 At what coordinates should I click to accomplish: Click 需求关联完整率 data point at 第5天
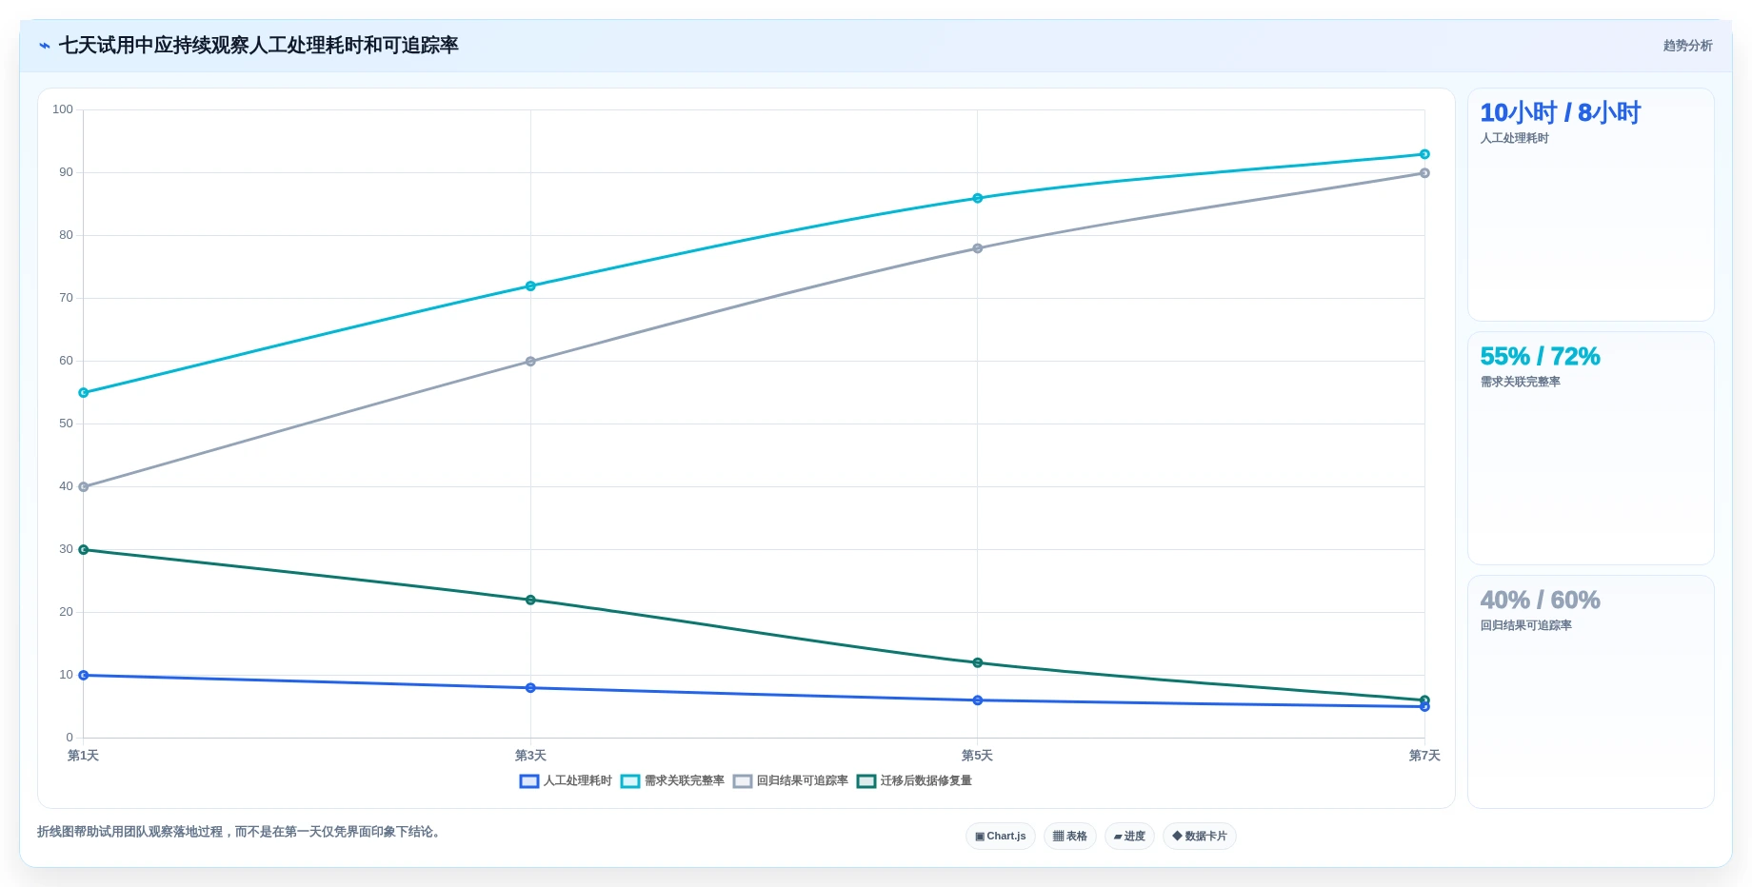[978, 199]
